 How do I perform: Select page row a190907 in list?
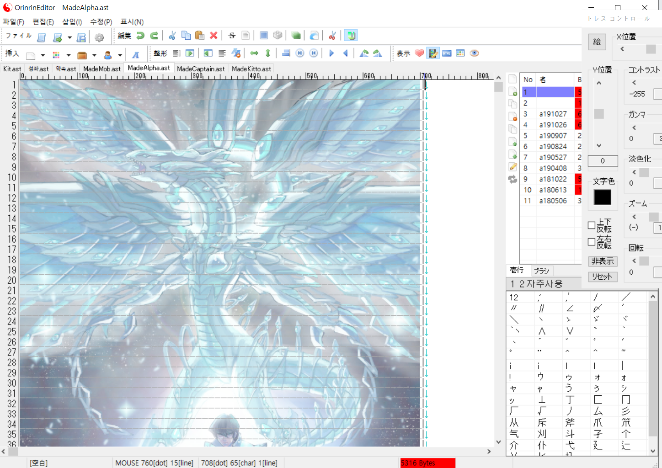[x=551, y=136]
